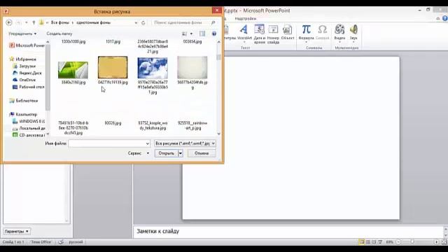Click the change view icon
This screenshot has height=252, width=448.
point(185,34)
